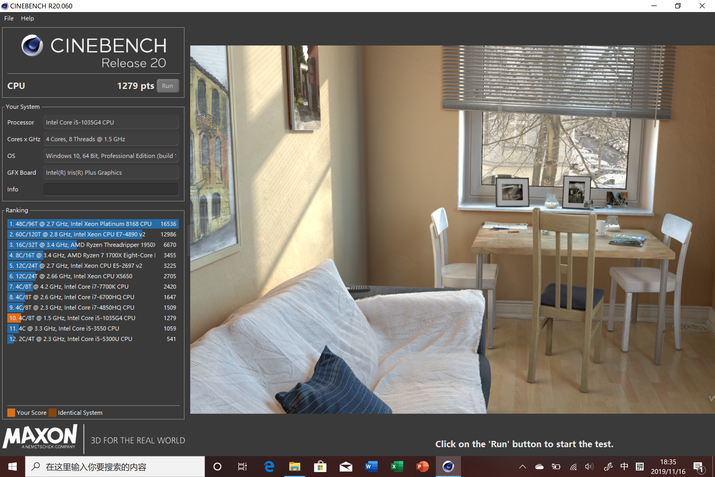
Task: Open the Windows Start menu
Action: [13, 466]
